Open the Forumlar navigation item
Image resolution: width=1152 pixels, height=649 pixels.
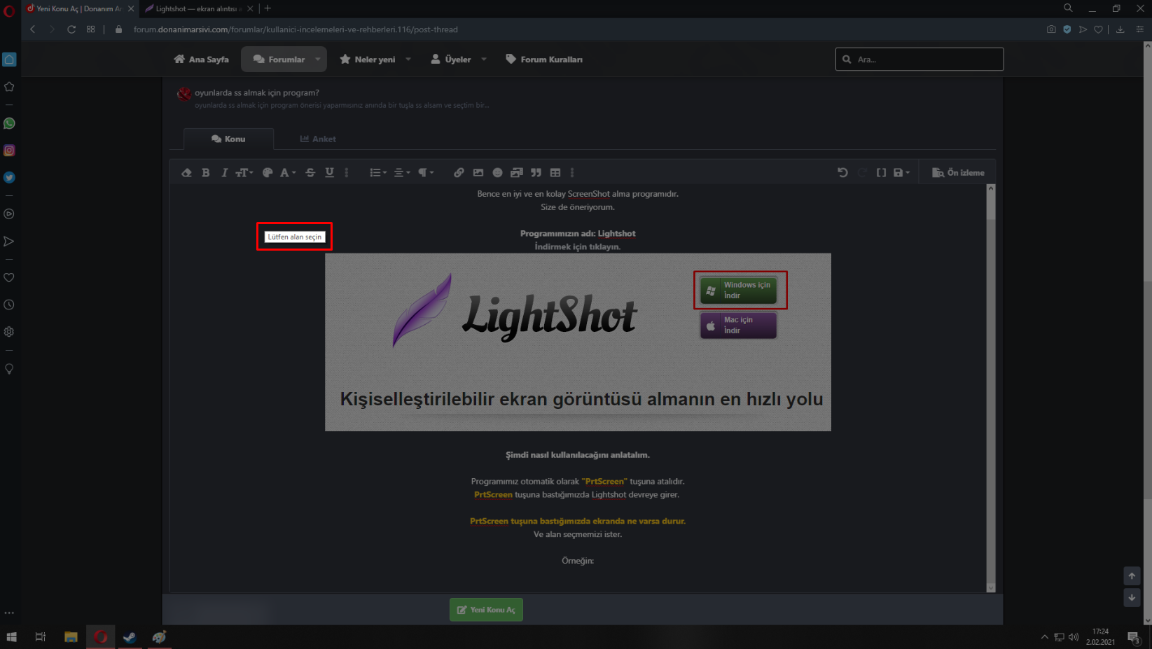click(x=279, y=60)
